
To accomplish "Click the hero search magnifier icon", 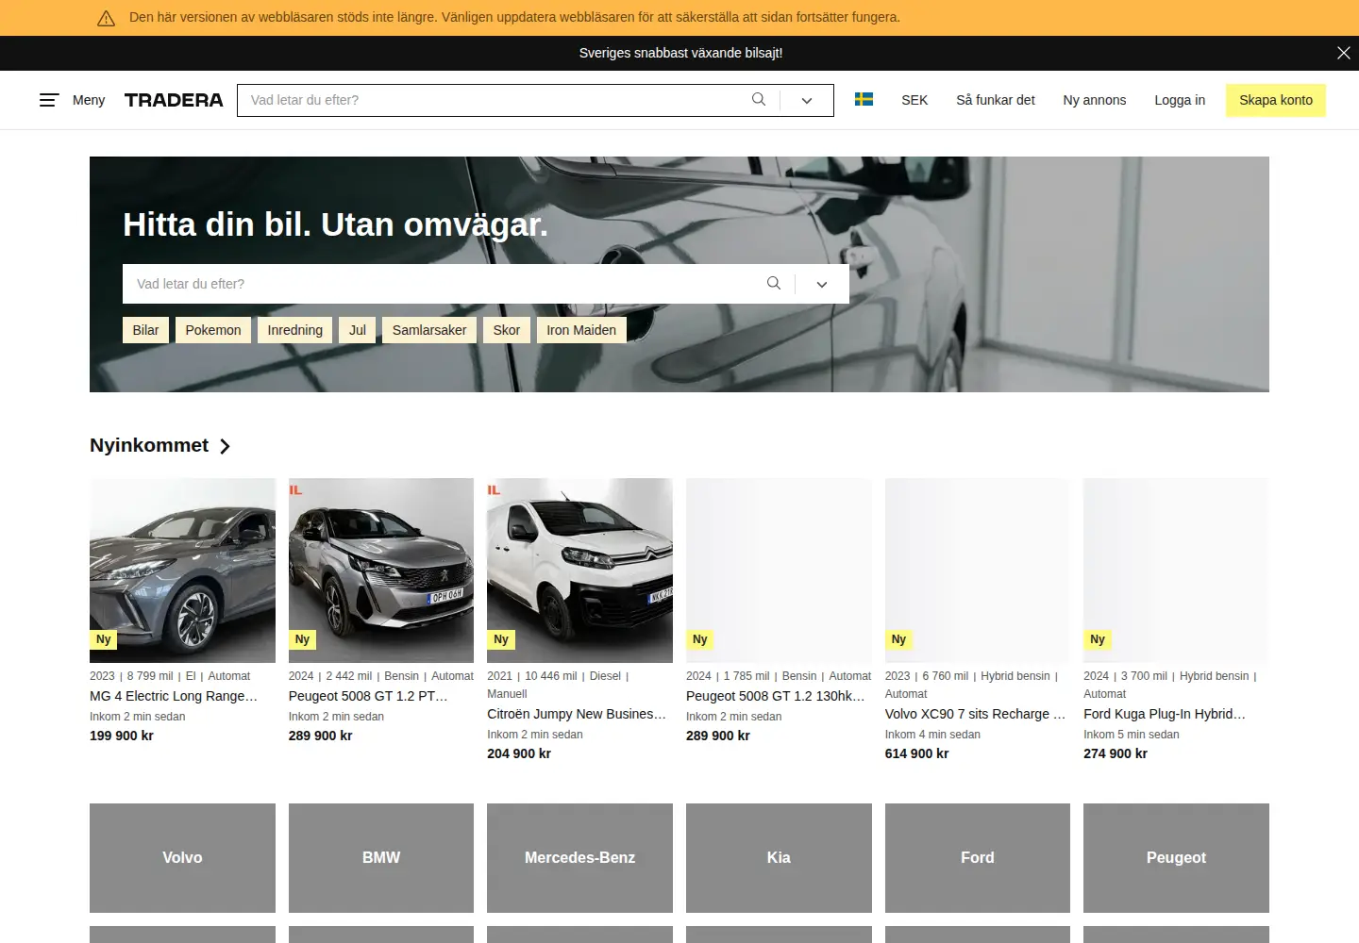I will (x=774, y=283).
